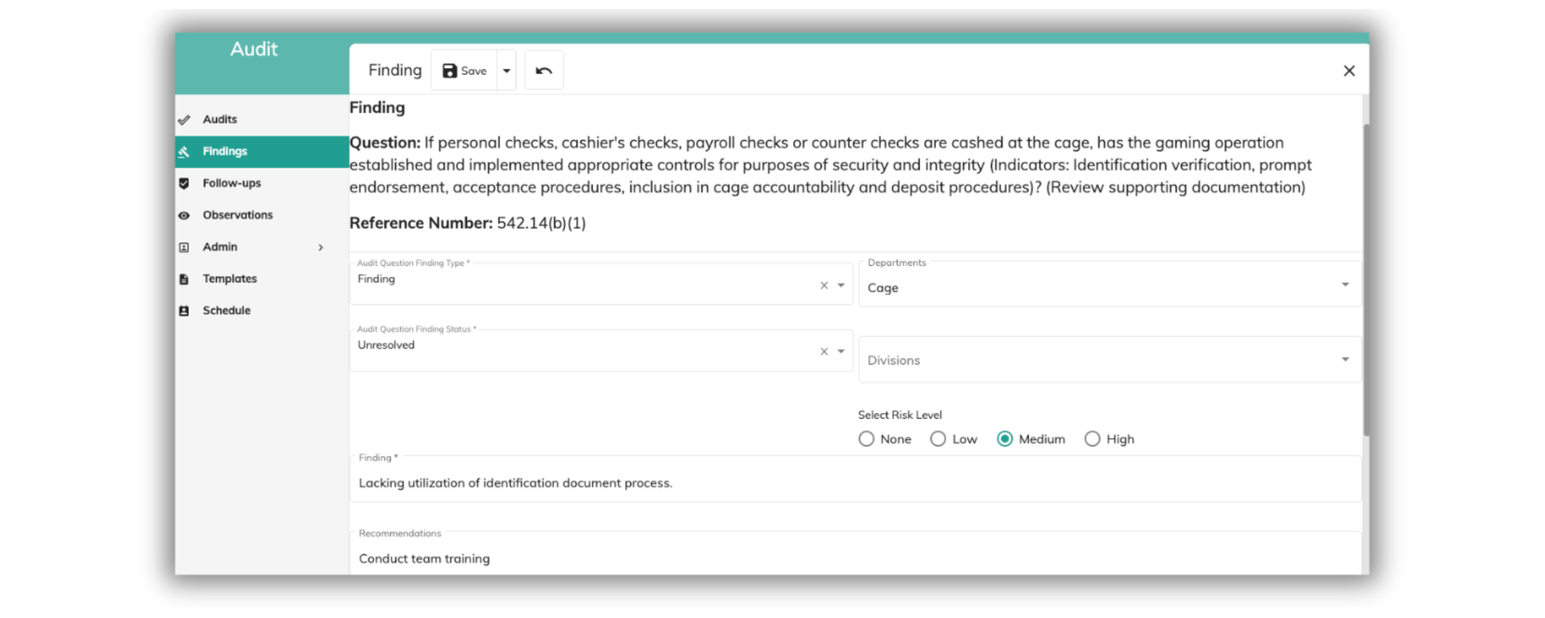
Task: Open the Observations menu item
Action: coord(238,215)
